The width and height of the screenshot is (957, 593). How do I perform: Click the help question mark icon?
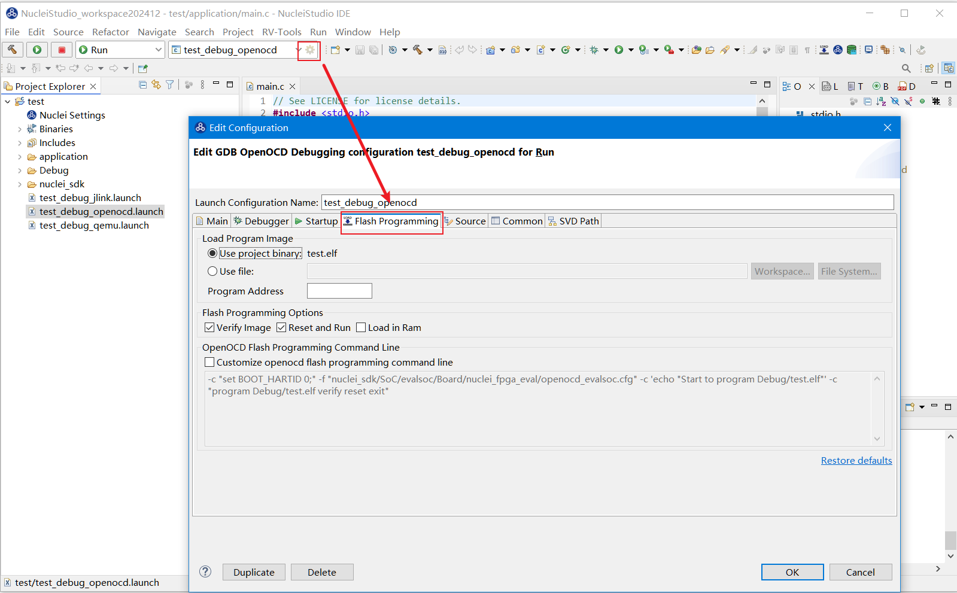pyautogui.click(x=205, y=571)
